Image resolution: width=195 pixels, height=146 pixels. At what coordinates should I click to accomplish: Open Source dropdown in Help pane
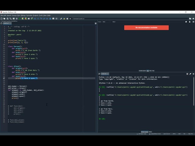click(106, 22)
